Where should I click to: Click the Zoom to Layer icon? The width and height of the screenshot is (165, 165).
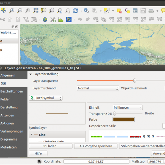(x=52, y=10)
